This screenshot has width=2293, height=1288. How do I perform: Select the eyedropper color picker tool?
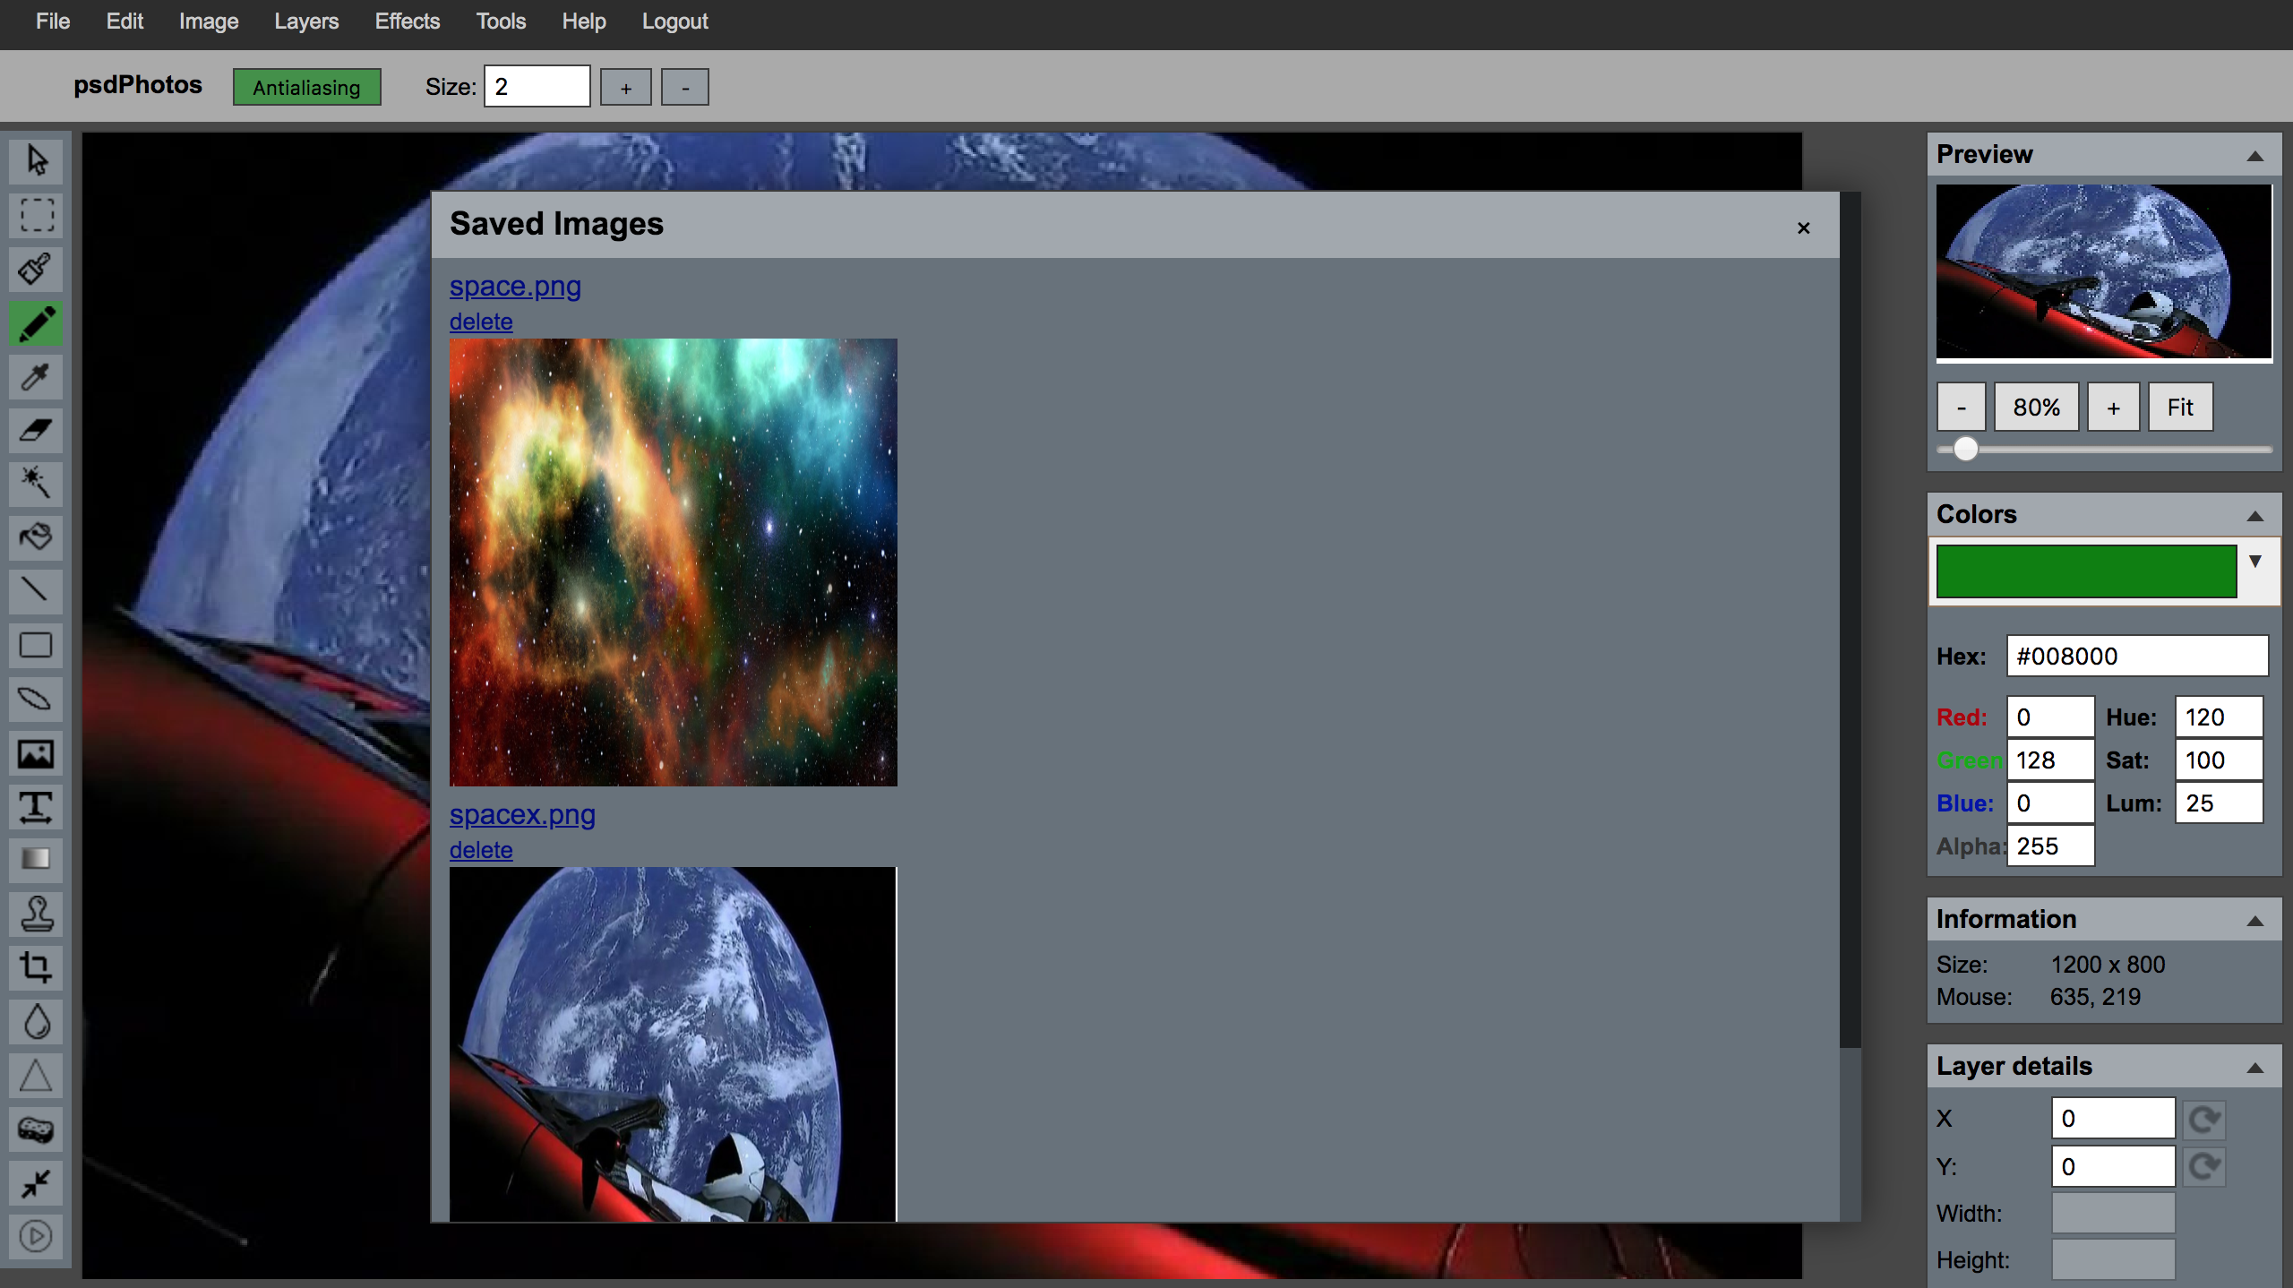pos(36,377)
